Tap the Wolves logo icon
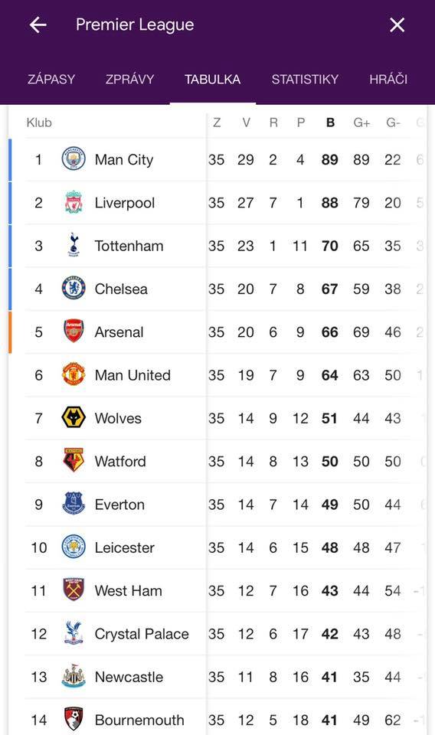This screenshot has height=735, width=435. (x=74, y=417)
